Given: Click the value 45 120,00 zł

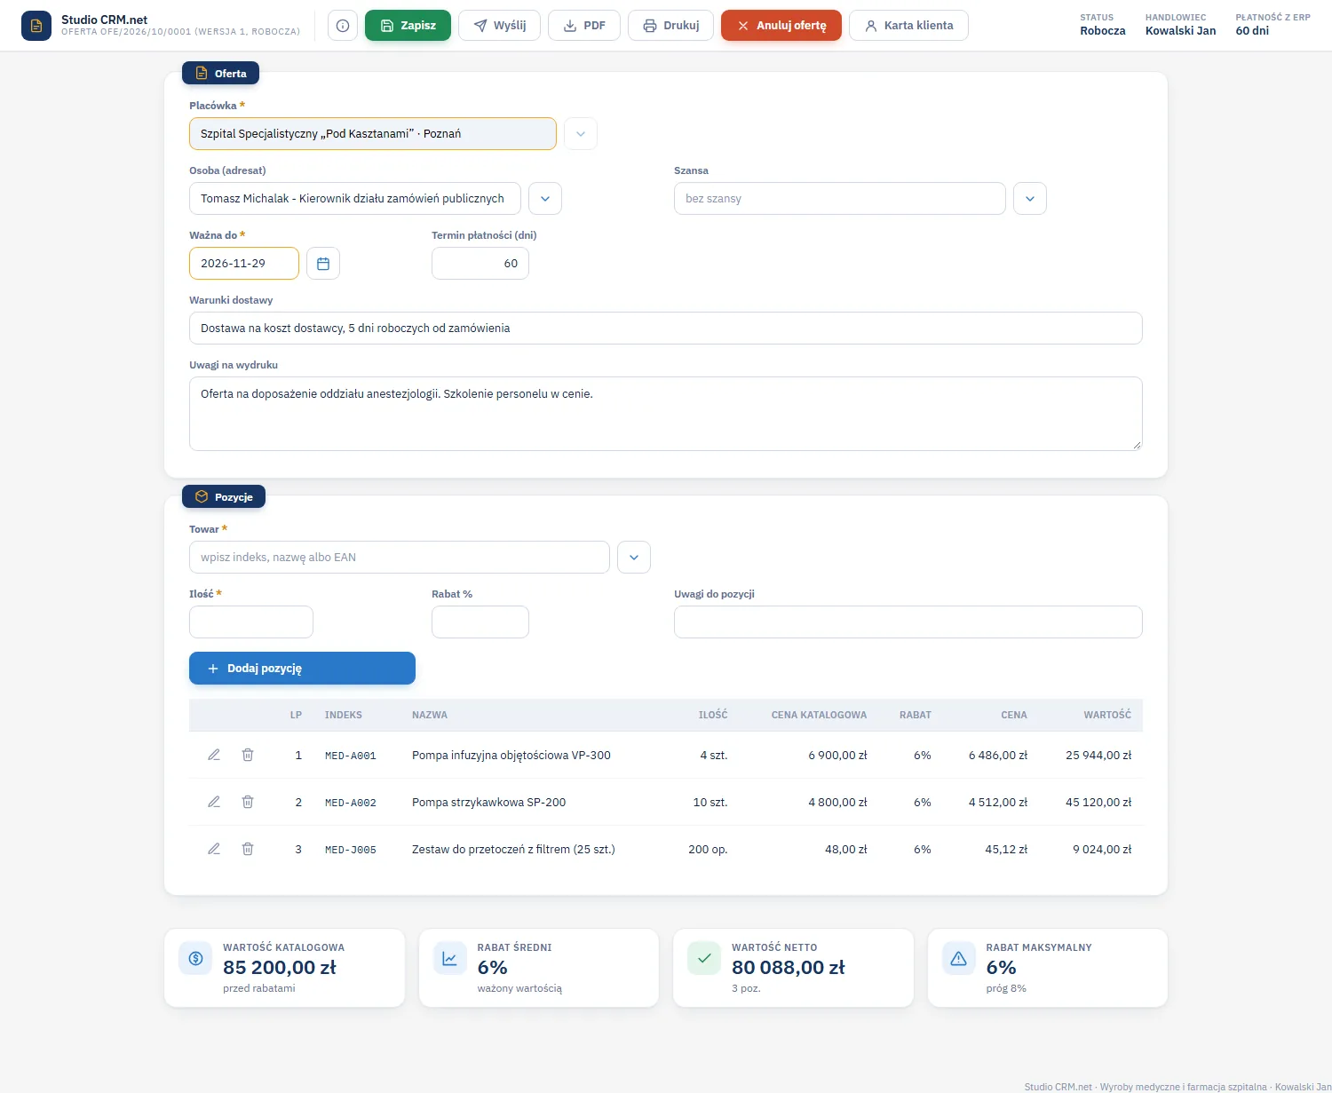Looking at the screenshot, I should tap(1098, 803).
